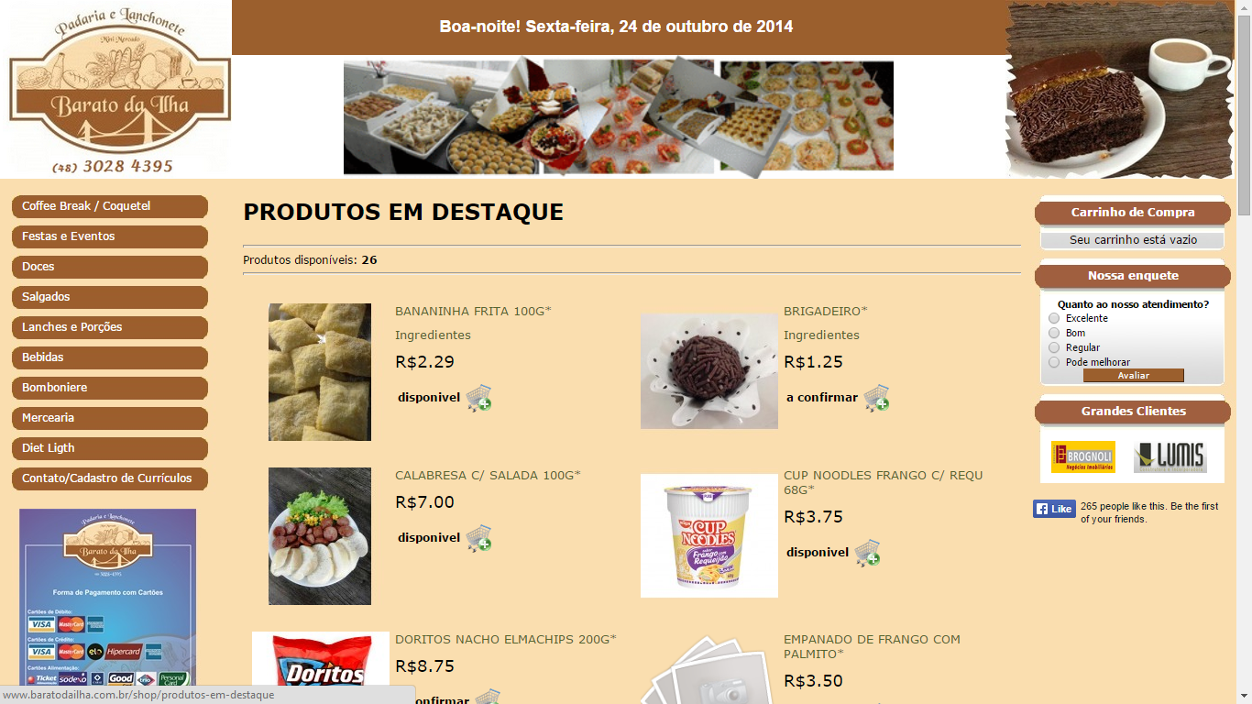Open the Lumis client logo

click(1170, 457)
